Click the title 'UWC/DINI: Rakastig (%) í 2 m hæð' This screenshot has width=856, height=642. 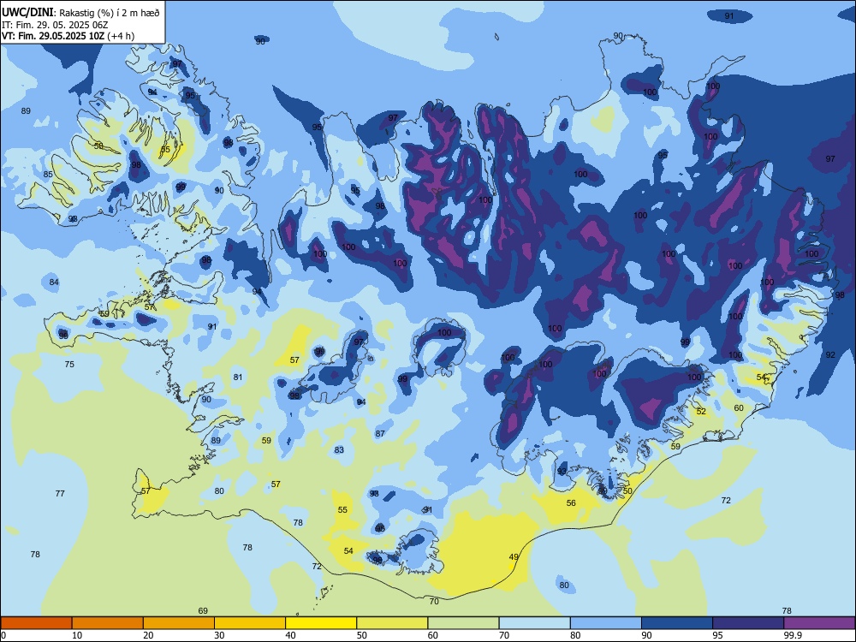coord(80,13)
